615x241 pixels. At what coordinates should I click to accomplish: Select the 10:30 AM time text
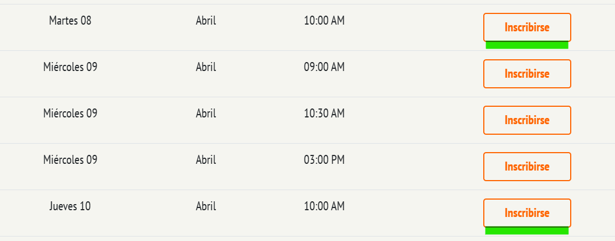[324, 114]
